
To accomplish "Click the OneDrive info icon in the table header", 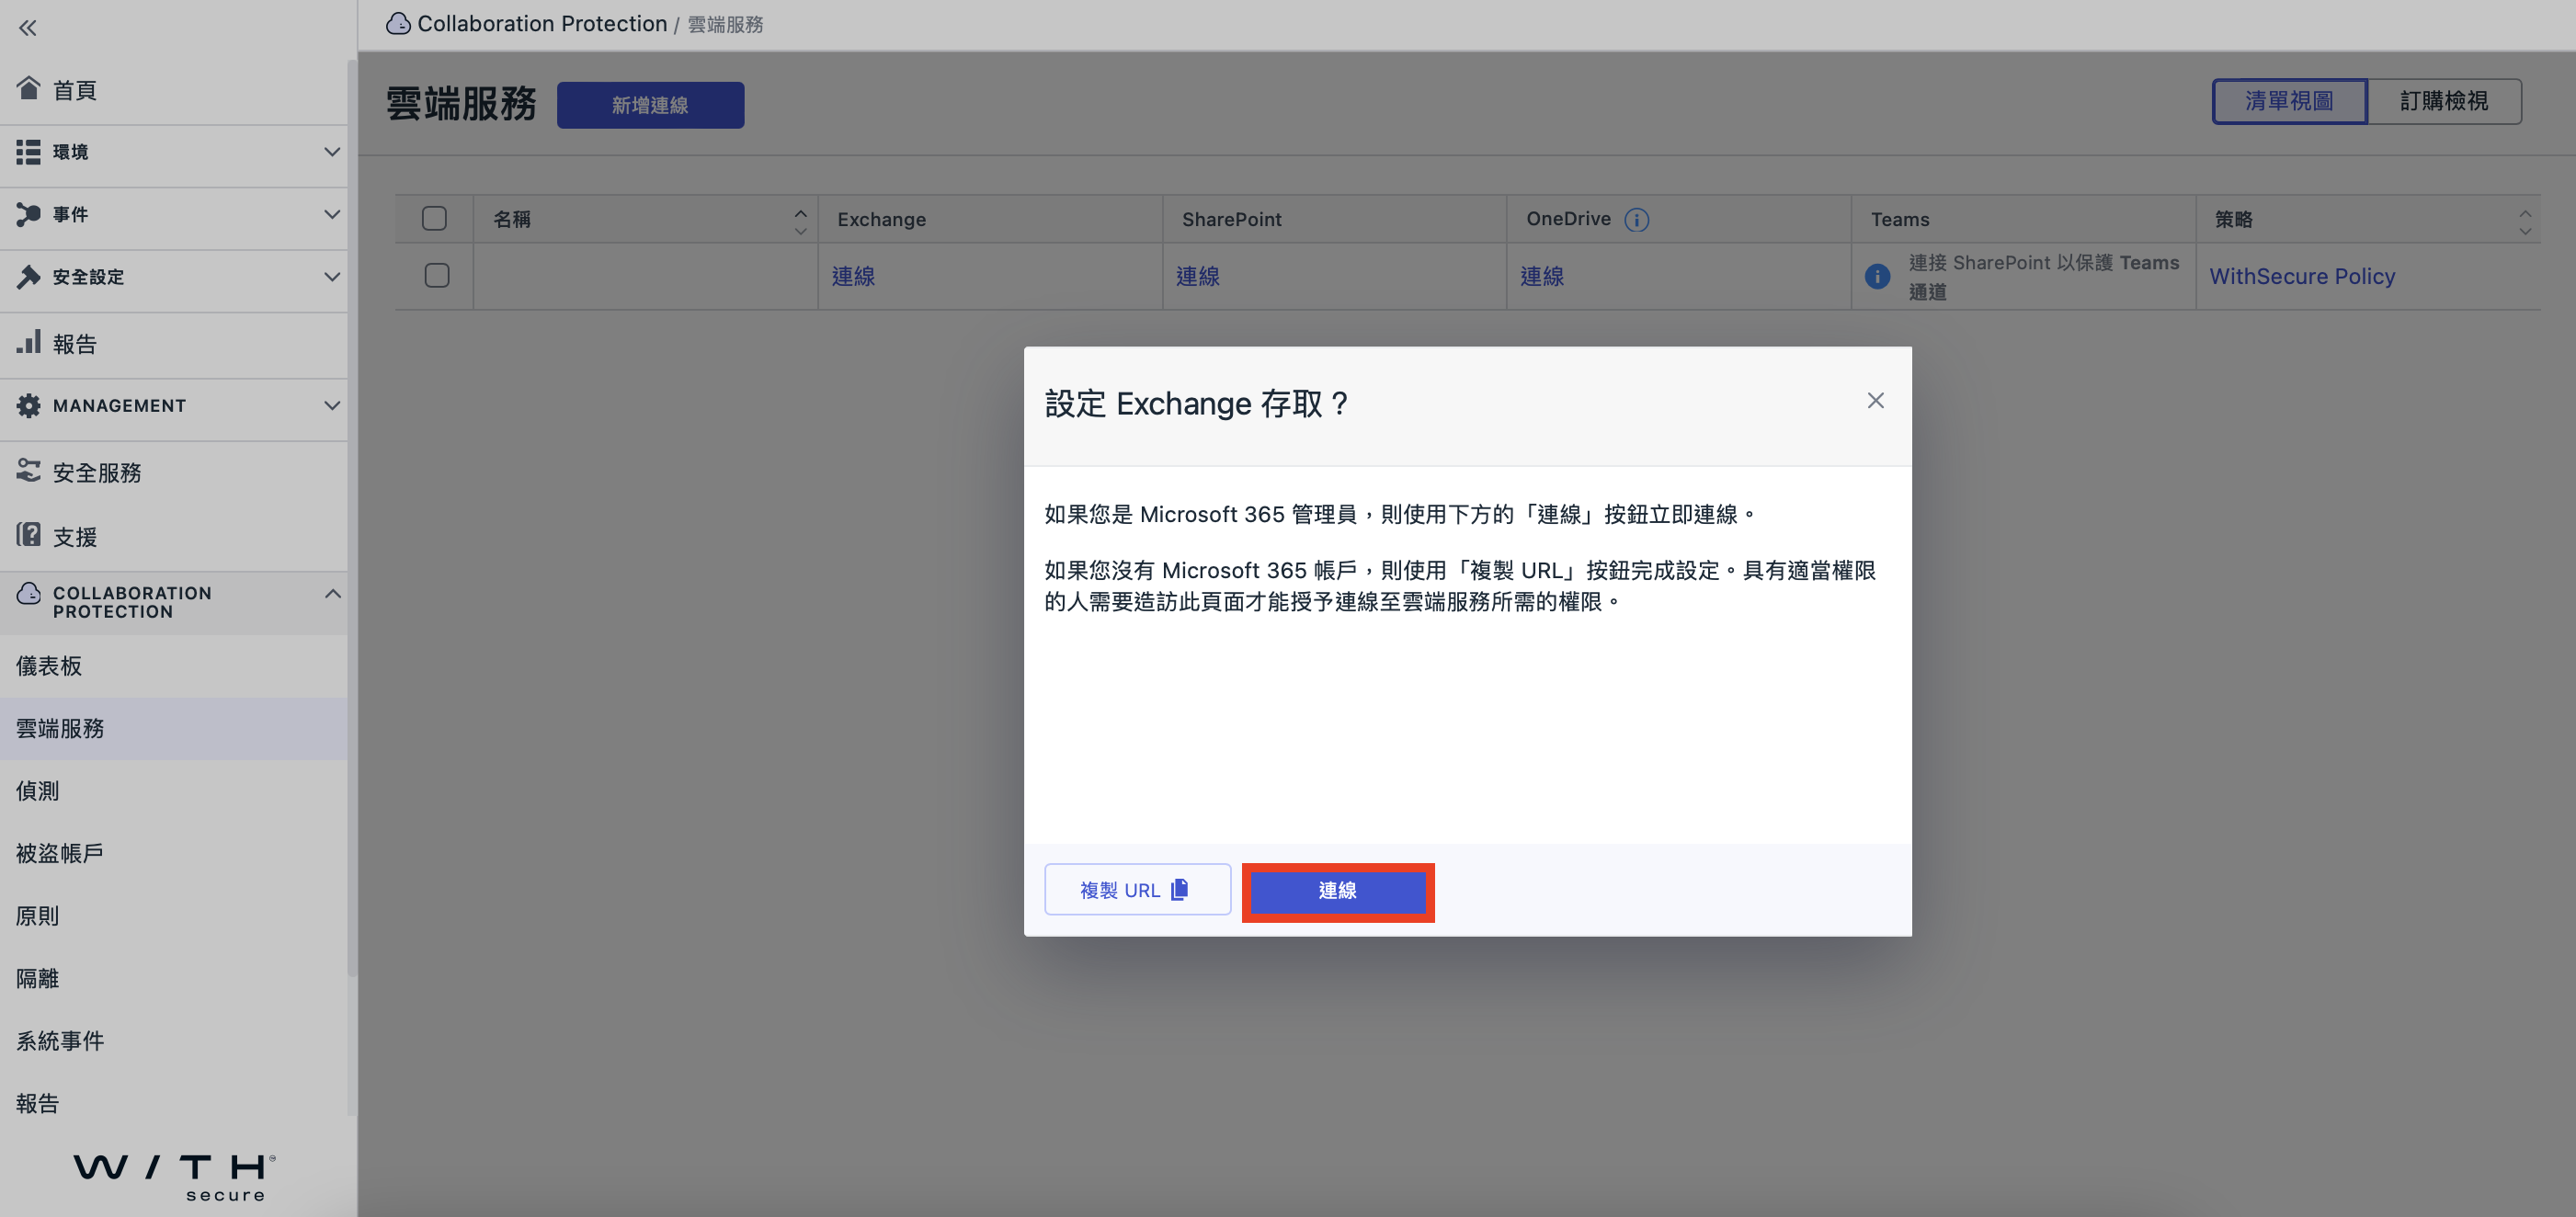I will (1636, 219).
